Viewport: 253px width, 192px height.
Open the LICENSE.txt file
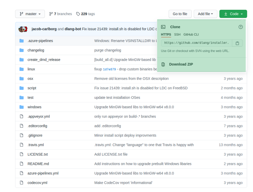tap(38, 154)
